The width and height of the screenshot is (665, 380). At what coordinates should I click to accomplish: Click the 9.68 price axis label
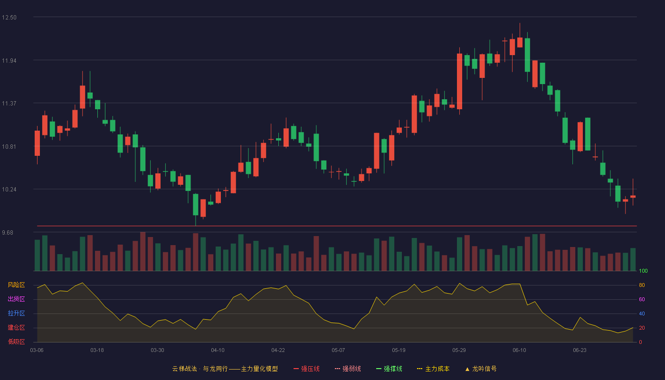8,233
